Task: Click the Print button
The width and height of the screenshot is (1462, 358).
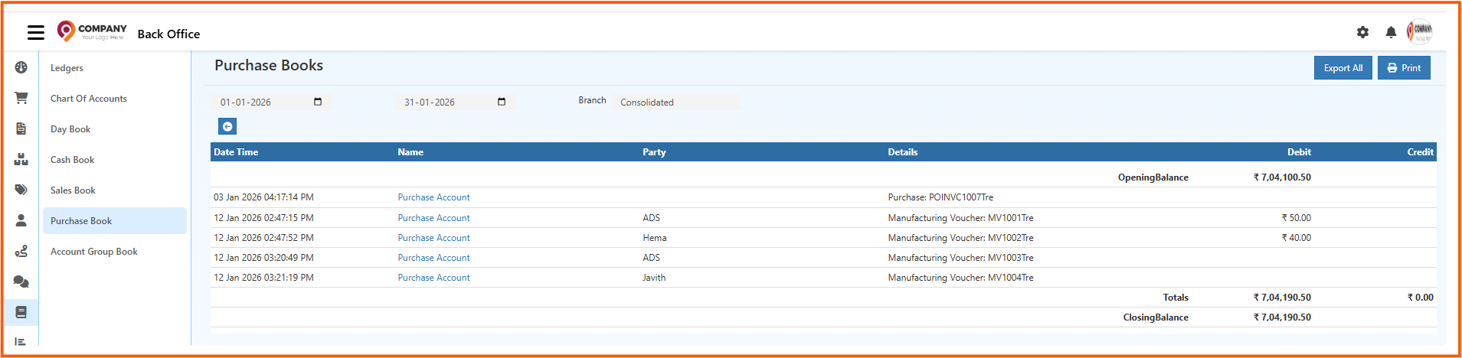Action: pos(1404,68)
